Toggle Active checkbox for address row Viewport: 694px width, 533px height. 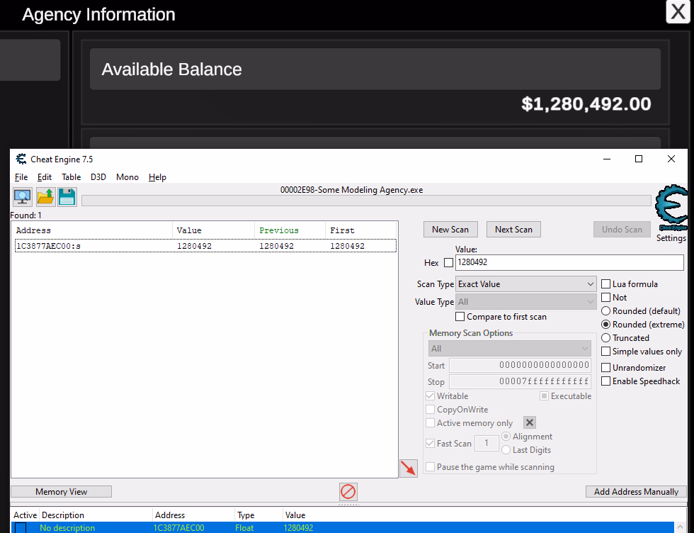(x=21, y=527)
